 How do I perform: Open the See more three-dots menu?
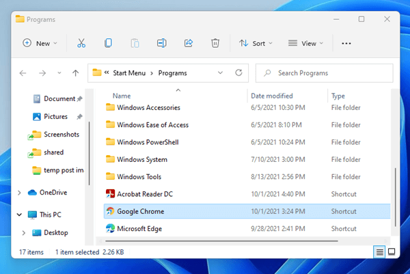(x=346, y=44)
